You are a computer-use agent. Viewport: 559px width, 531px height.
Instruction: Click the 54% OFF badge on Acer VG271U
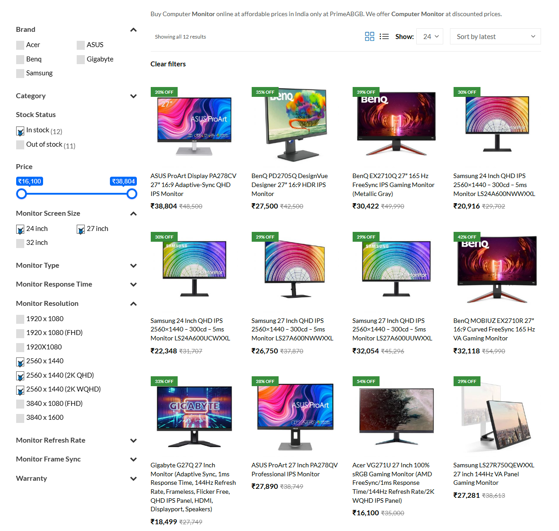[366, 381]
